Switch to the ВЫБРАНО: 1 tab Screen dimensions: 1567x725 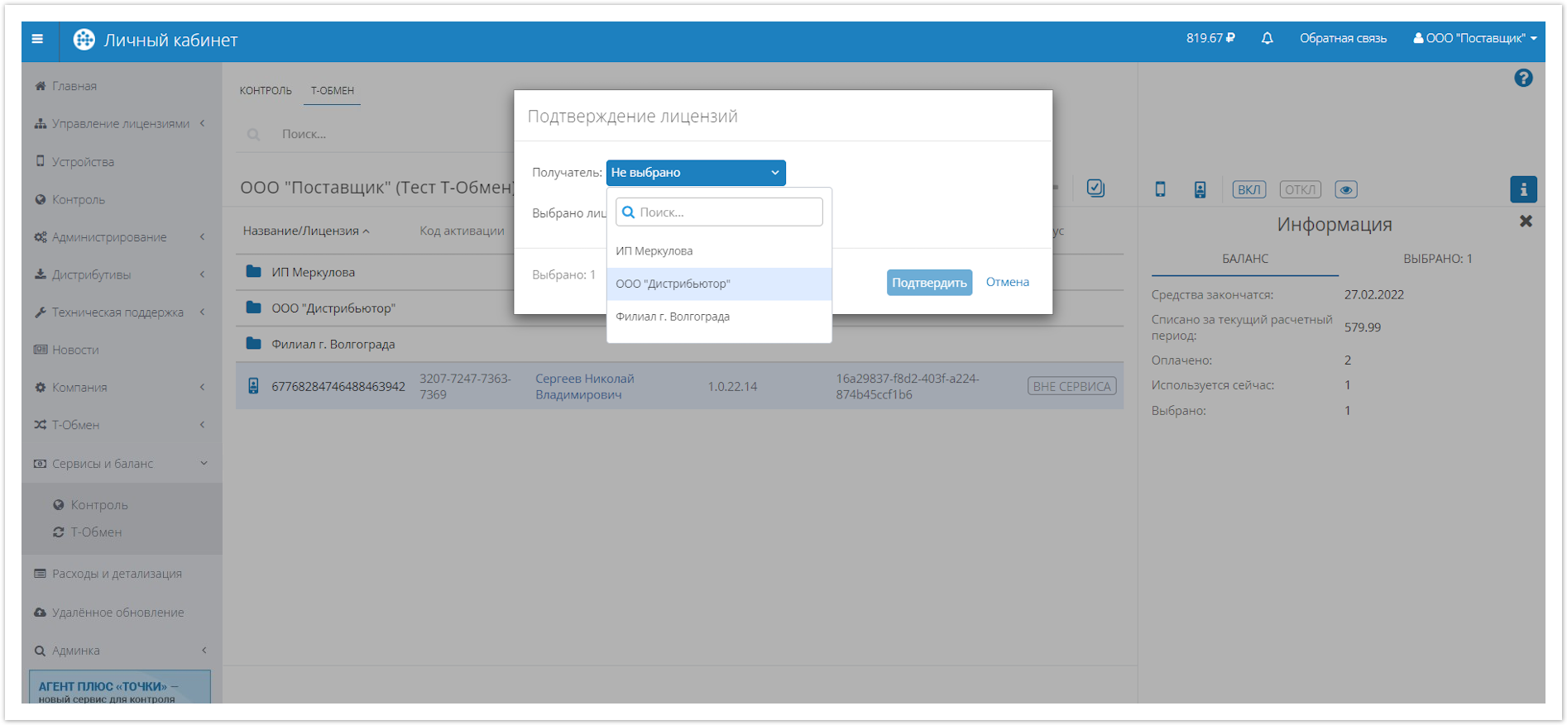click(1437, 259)
